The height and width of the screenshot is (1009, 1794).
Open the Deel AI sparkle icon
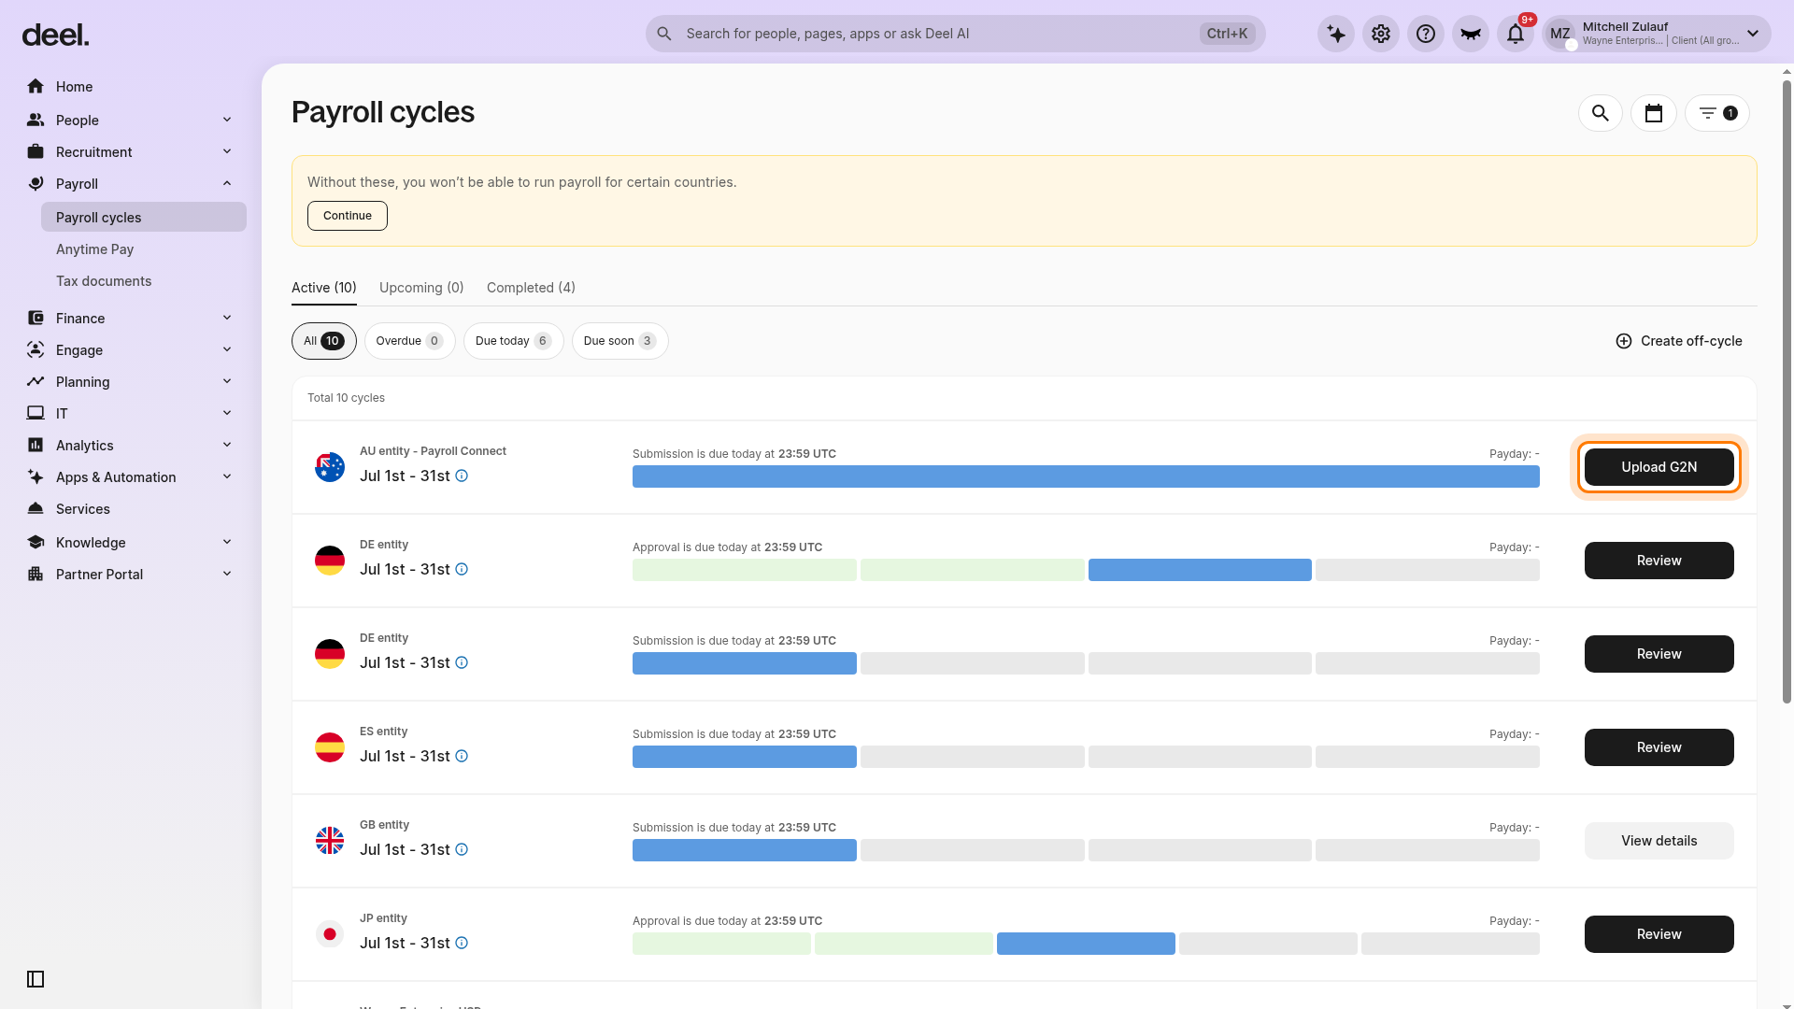click(1336, 34)
